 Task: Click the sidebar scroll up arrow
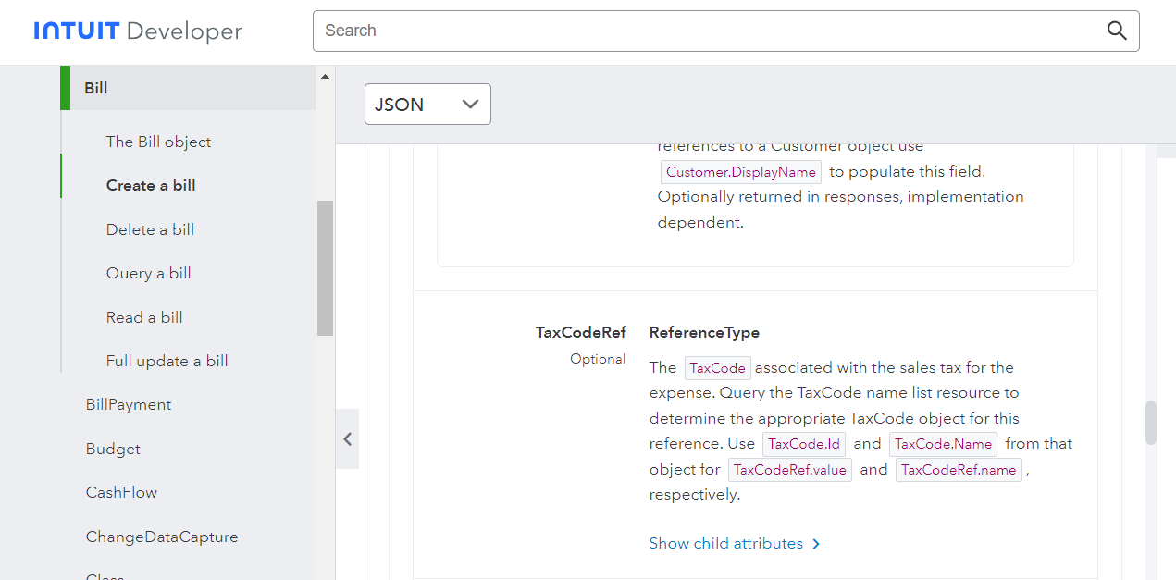pos(325,77)
